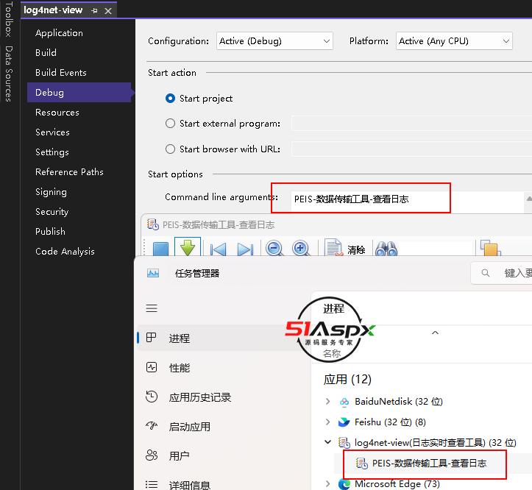This screenshot has height=490, width=532.
Task: Select the Start external program radio button
Action: click(x=170, y=123)
